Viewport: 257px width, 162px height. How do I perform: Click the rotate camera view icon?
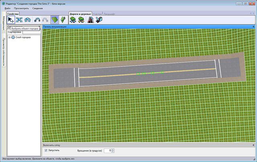click(x=28, y=20)
